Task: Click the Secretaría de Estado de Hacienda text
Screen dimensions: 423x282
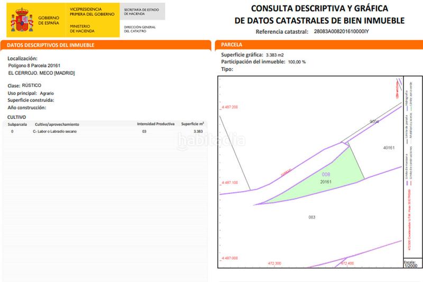Action: (x=141, y=12)
